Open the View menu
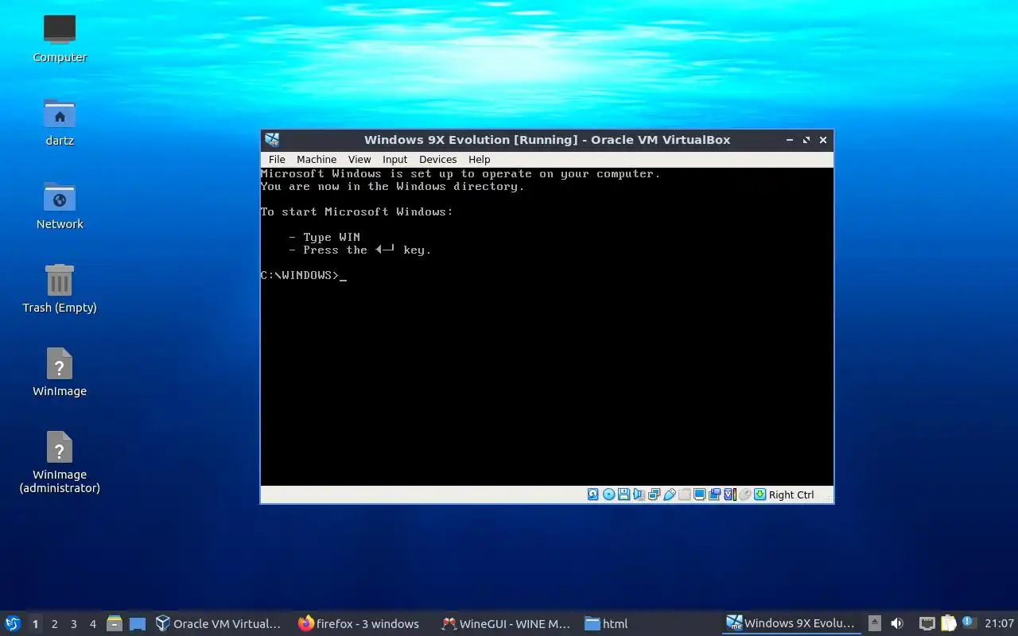The height and width of the screenshot is (636, 1018). pyautogui.click(x=359, y=159)
